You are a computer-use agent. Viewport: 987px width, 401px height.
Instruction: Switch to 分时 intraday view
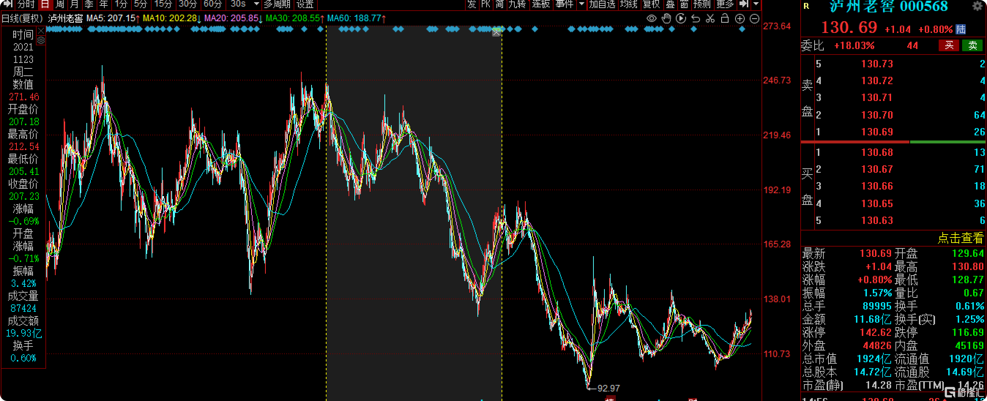26,4
